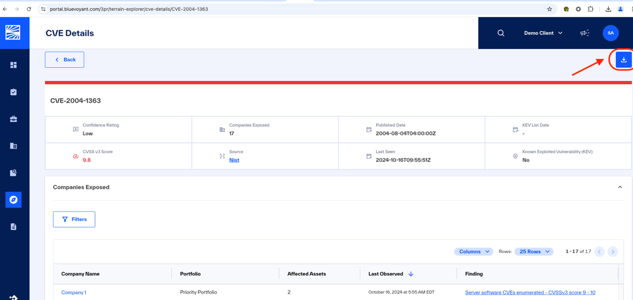
Task: Sort by Affected Assets column header
Action: tap(306, 274)
